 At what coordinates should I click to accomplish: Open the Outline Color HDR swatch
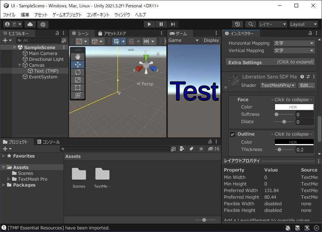(294, 142)
